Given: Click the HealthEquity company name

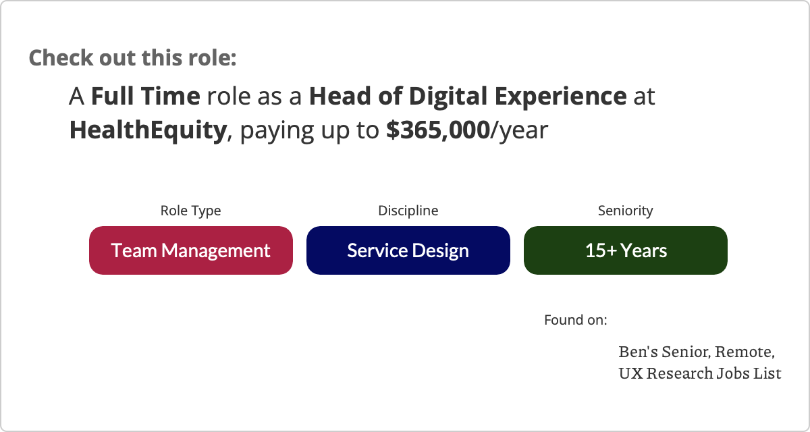Looking at the screenshot, I should (x=147, y=130).
